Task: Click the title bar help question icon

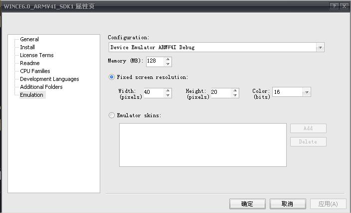Action: point(334,6)
